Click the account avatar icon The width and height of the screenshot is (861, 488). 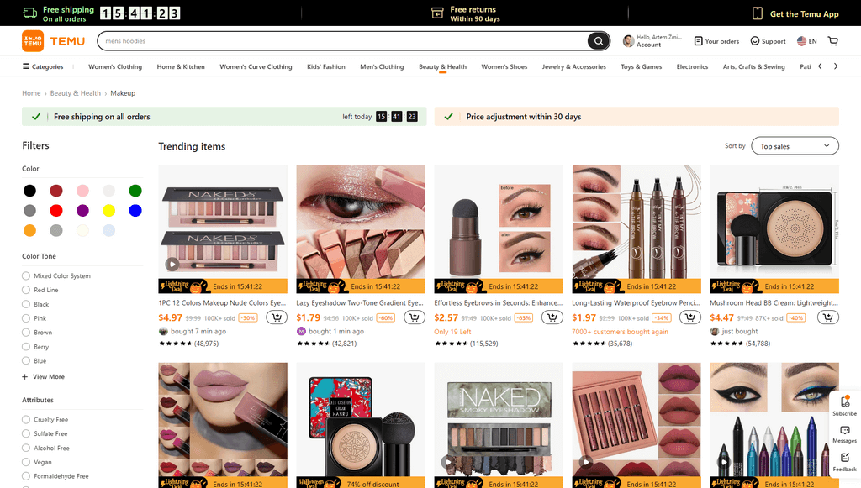(628, 41)
